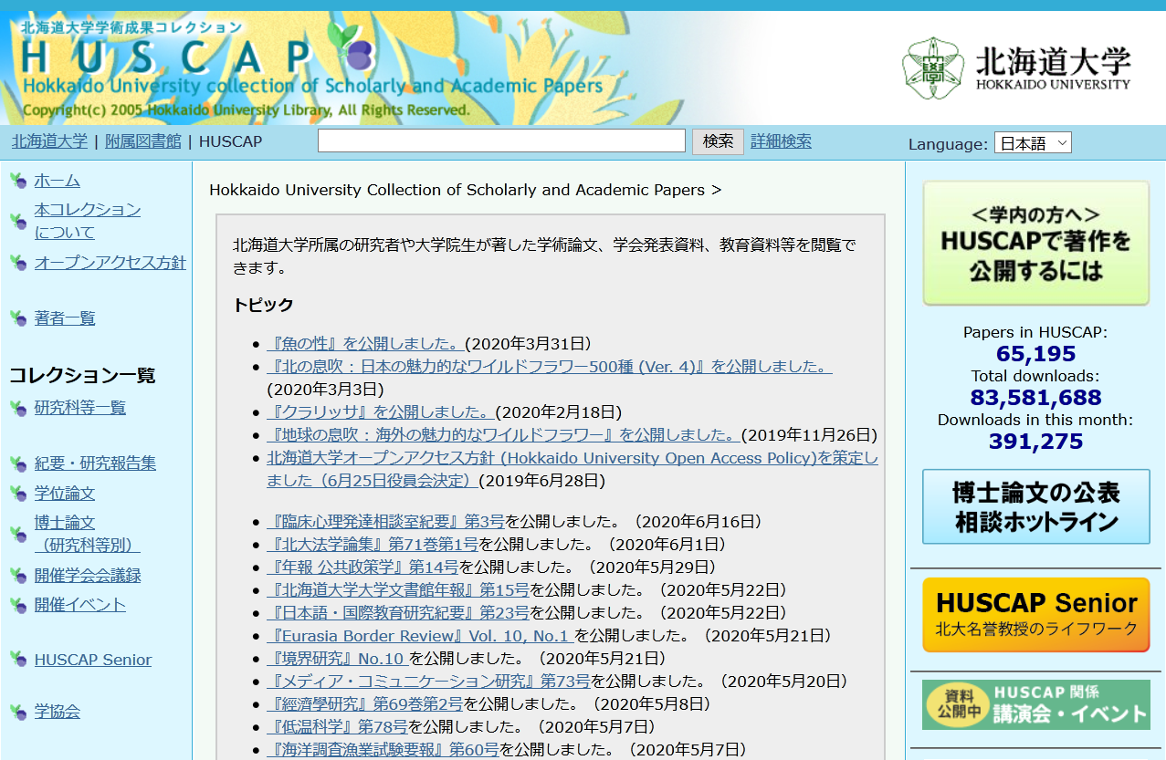Open 『クラリッサ』を公開しました topic link
Image resolution: width=1166 pixels, height=760 pixels.
coord(381,412)
